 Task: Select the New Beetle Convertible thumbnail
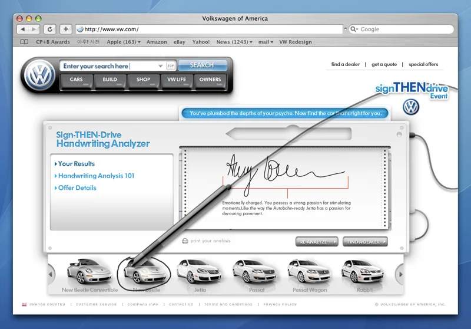[x=89, y=274]
